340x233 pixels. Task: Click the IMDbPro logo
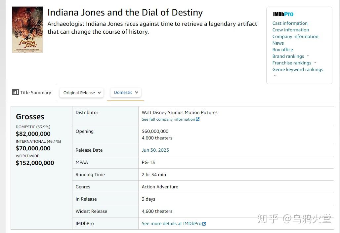click(x=283, y=14)
